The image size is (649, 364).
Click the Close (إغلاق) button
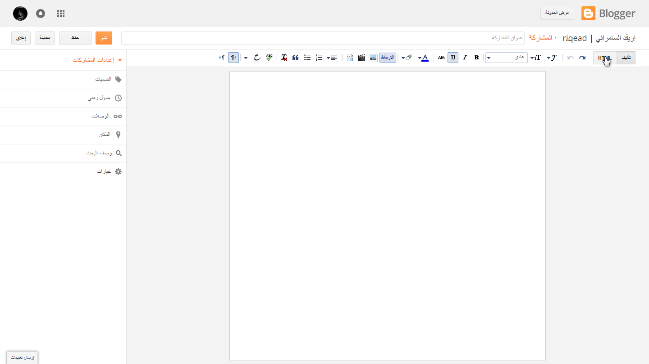pos(21,38)
